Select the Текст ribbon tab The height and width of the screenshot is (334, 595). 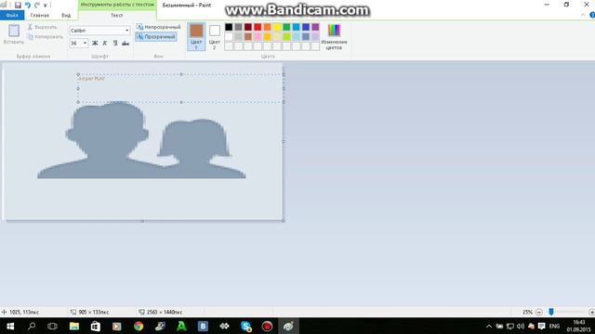pos(117,15)
